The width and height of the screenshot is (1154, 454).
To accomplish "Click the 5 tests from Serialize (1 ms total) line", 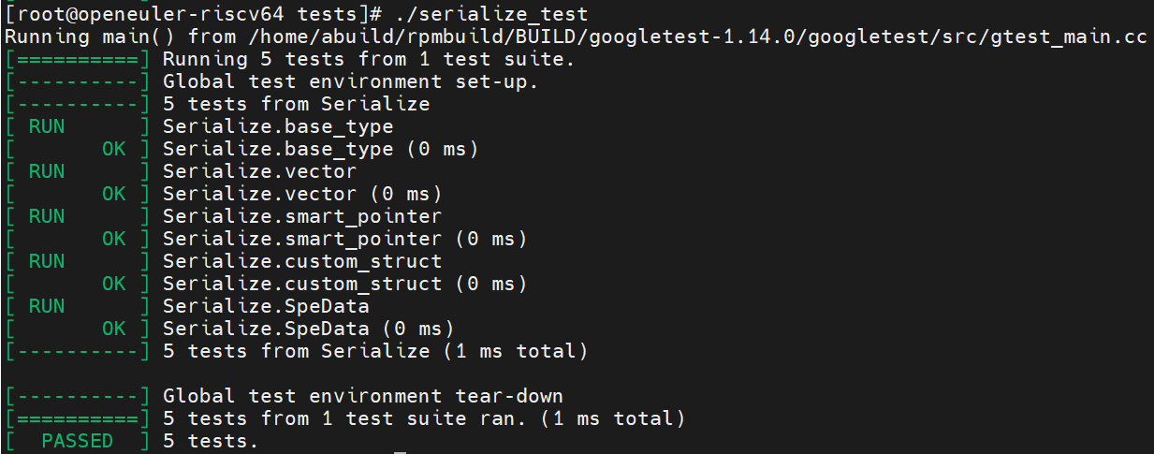I will (296, 351).
